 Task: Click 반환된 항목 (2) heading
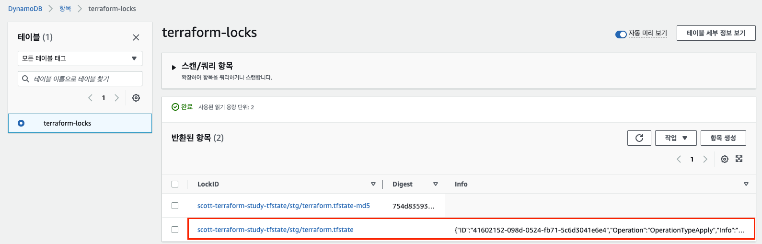point(197,138)
